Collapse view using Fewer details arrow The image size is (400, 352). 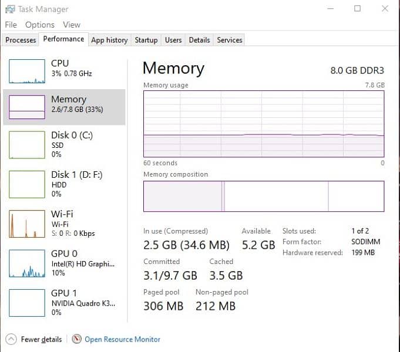[x=11, y=339]
